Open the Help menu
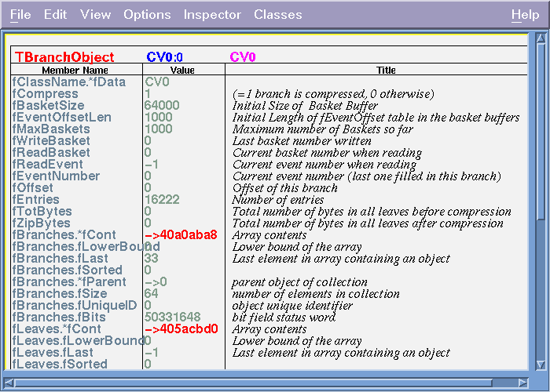Viewport: 550px width, 392px height. pos(525,14)
